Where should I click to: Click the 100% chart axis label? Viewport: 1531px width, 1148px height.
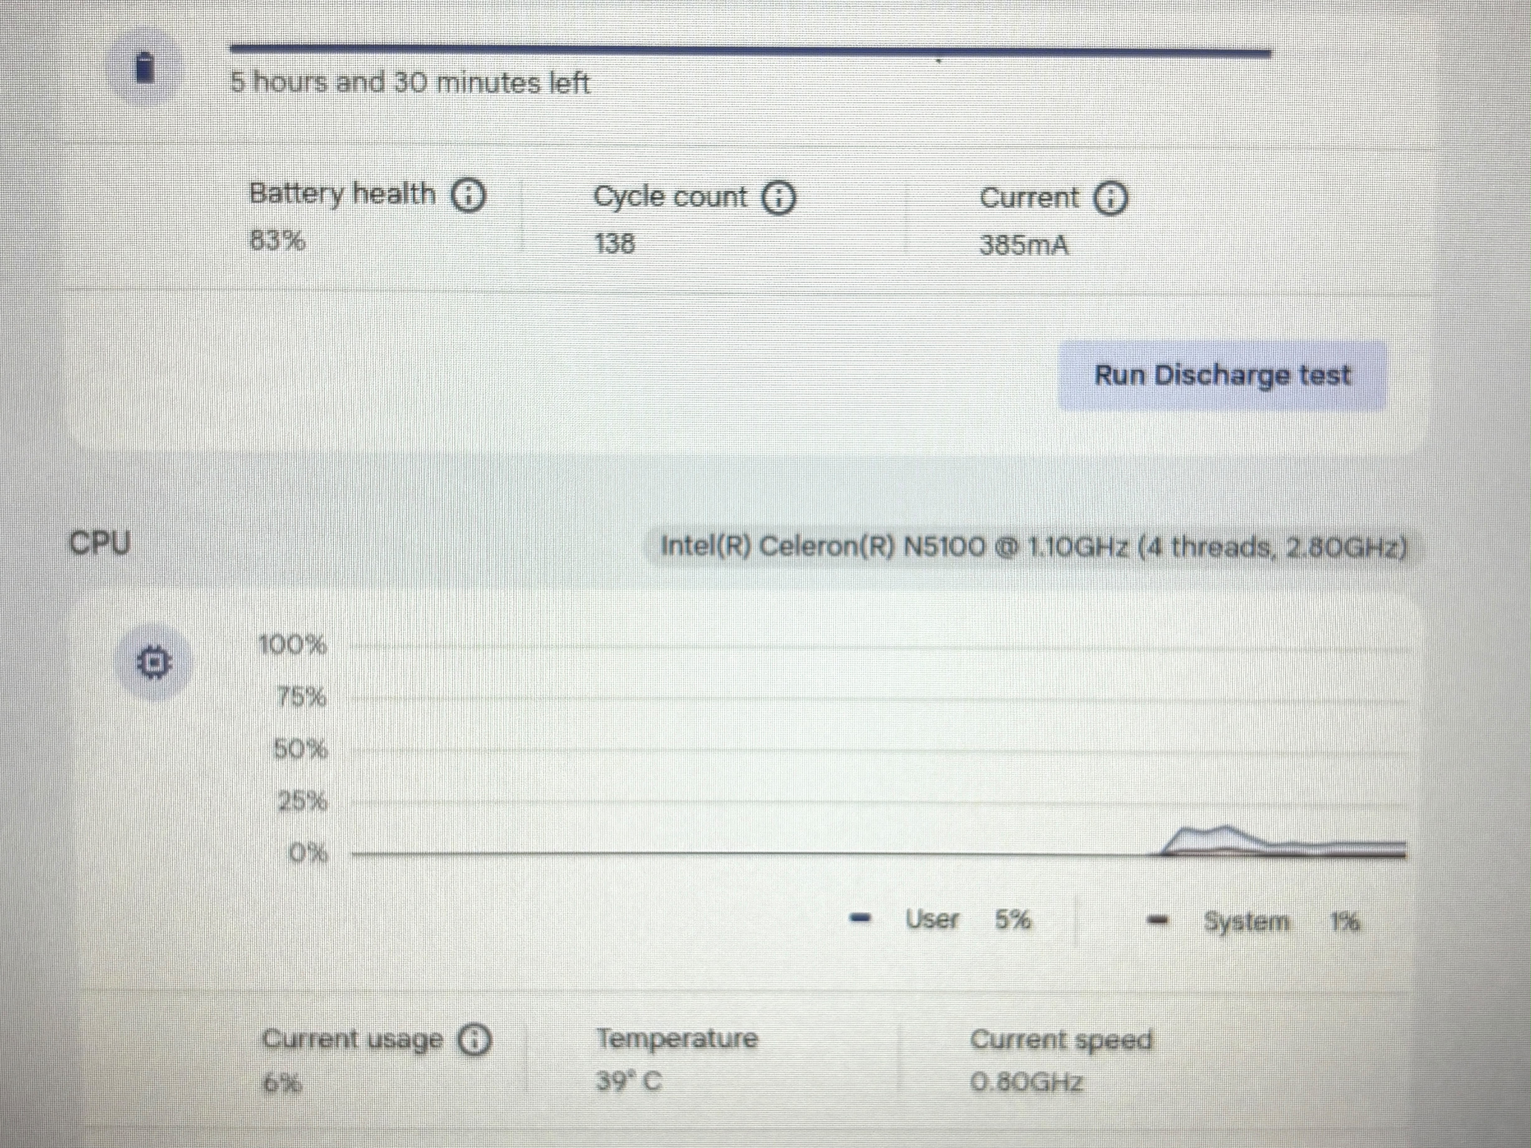tap(292, 646)
